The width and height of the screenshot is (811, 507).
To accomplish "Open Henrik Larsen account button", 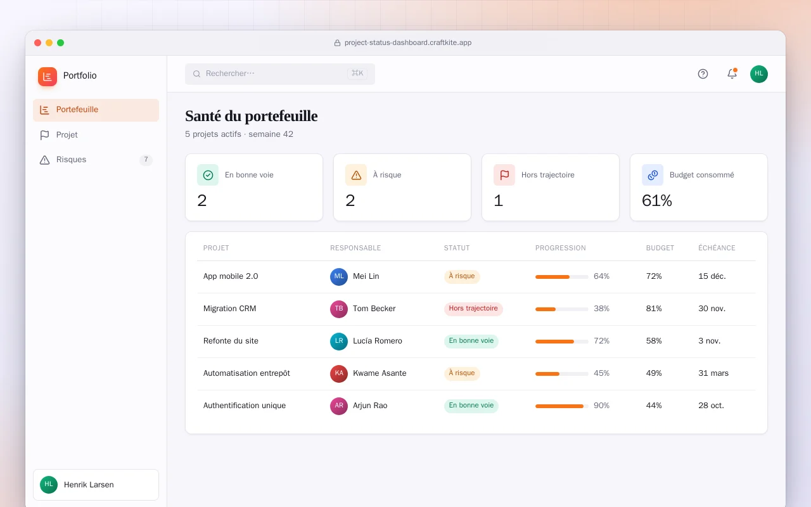I will point(96,485).
